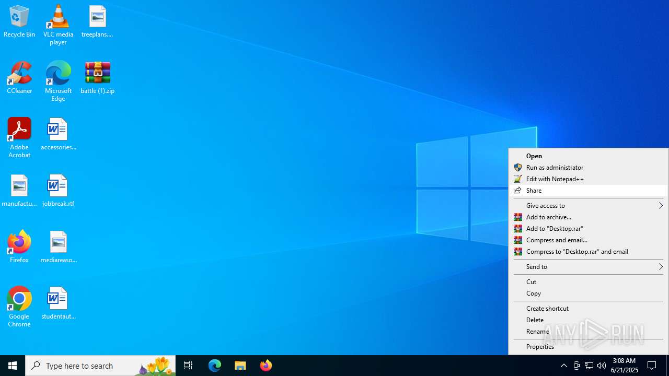Select the manufactu... image file icon
This screenshot has height=376, width=669.
point(19,191)
